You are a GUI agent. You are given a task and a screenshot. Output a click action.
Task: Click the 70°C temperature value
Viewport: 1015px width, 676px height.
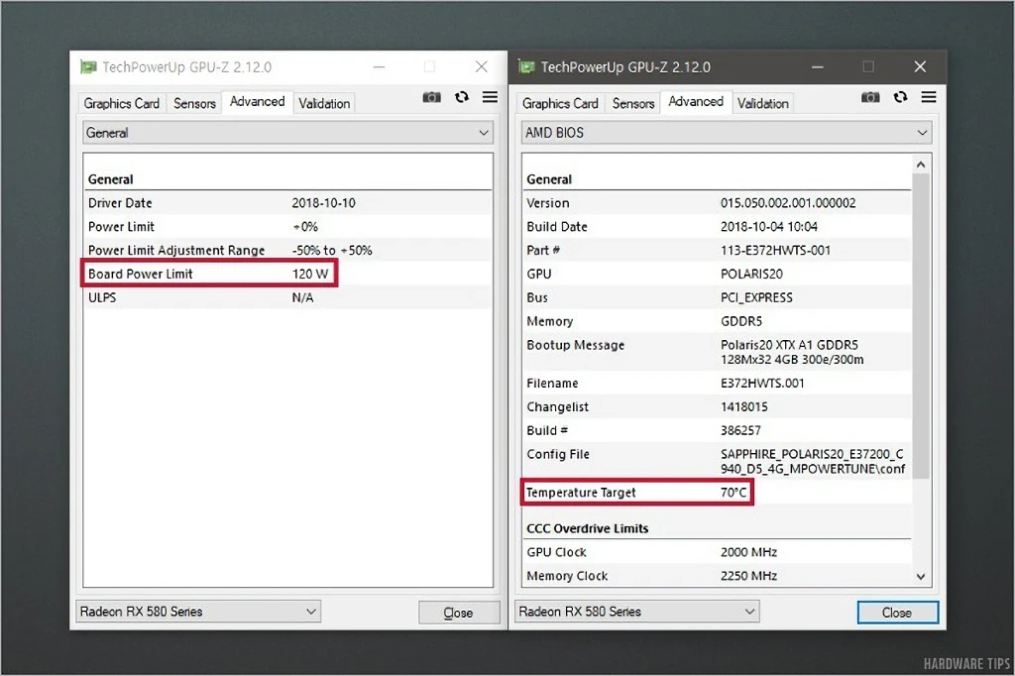[733, 492]
